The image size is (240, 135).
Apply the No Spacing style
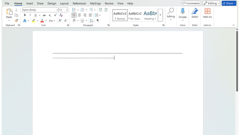[x=135, y=15]
